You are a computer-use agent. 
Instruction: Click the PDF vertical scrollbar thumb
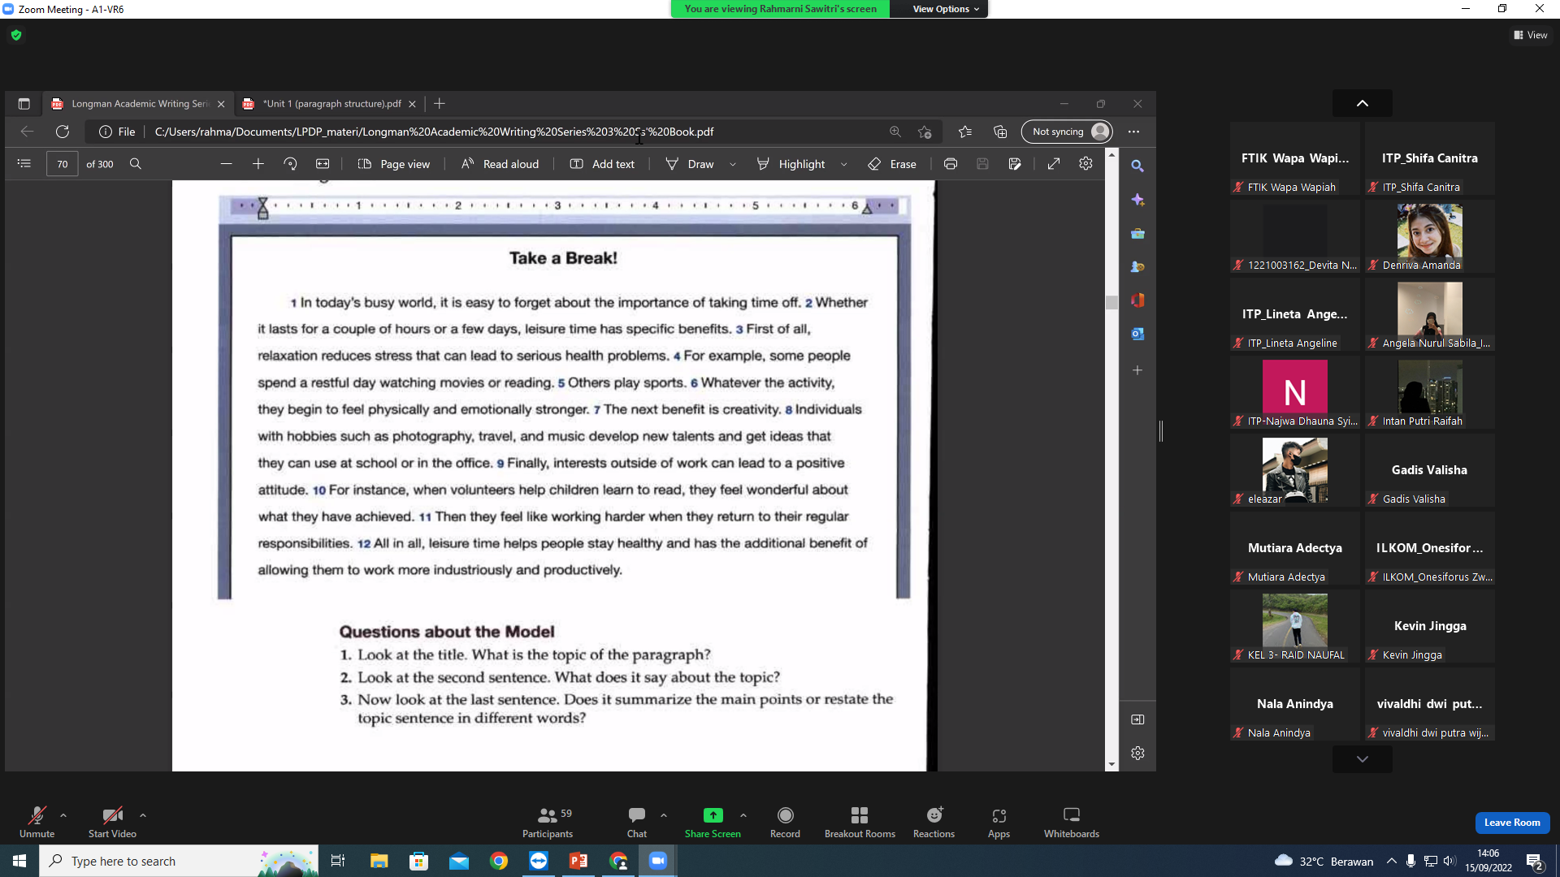pyautogui.click(x=1111, y=302)
